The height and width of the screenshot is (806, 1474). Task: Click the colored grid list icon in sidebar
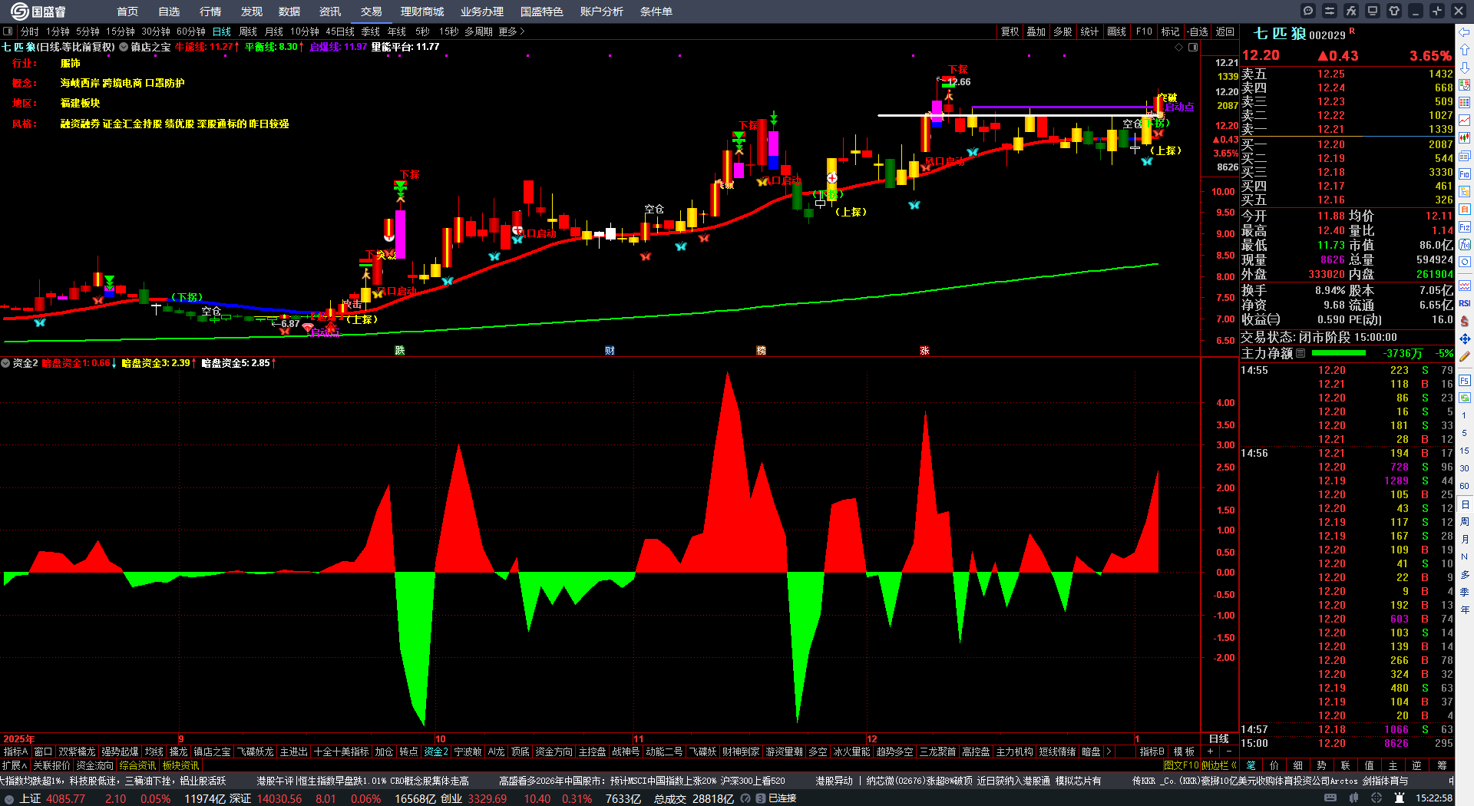(x=1465, y=103)
